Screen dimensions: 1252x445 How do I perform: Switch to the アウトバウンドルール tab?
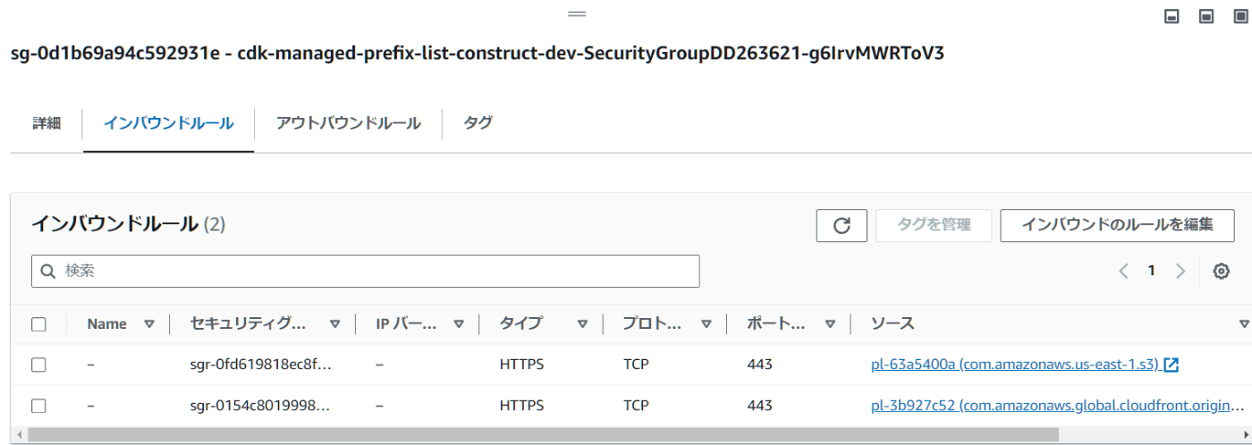pyautogui.click(x=348, y=123)
